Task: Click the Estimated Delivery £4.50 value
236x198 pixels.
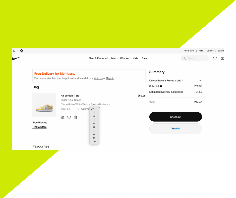Action: click(199, 92)
